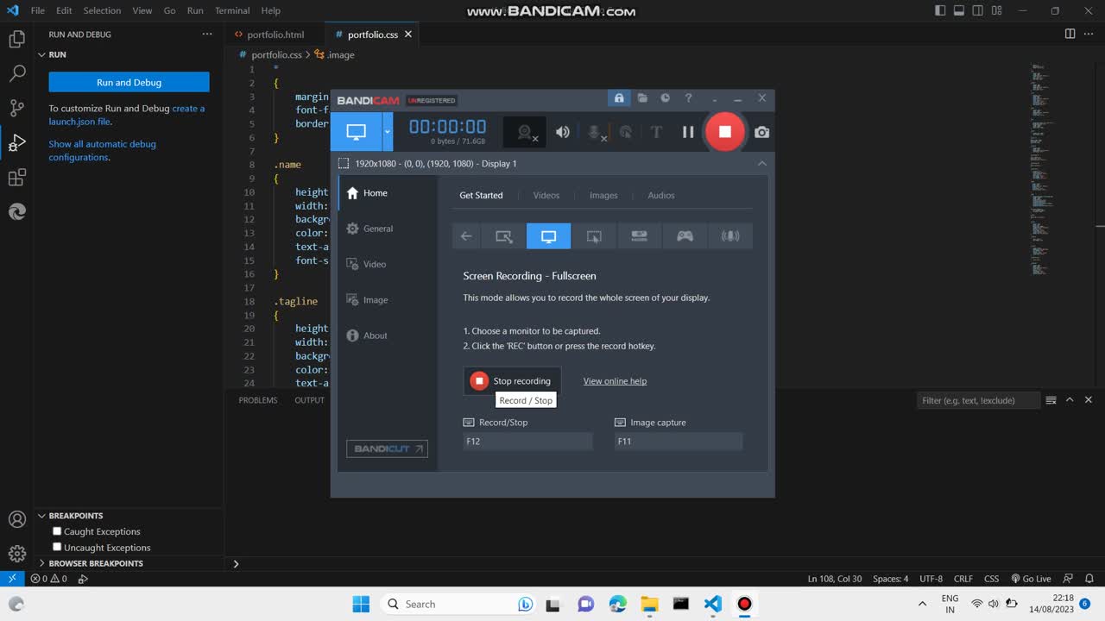Screen dimensions: 1105x621
Task: Select HDMI device recording mode icon
Action: (x=639, y=236)
